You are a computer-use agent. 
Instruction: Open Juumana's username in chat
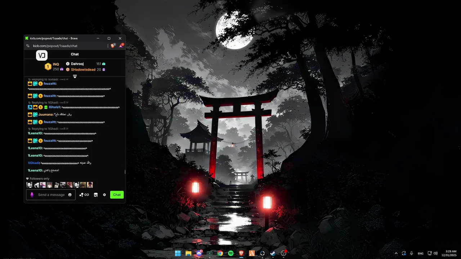point(46,114)
